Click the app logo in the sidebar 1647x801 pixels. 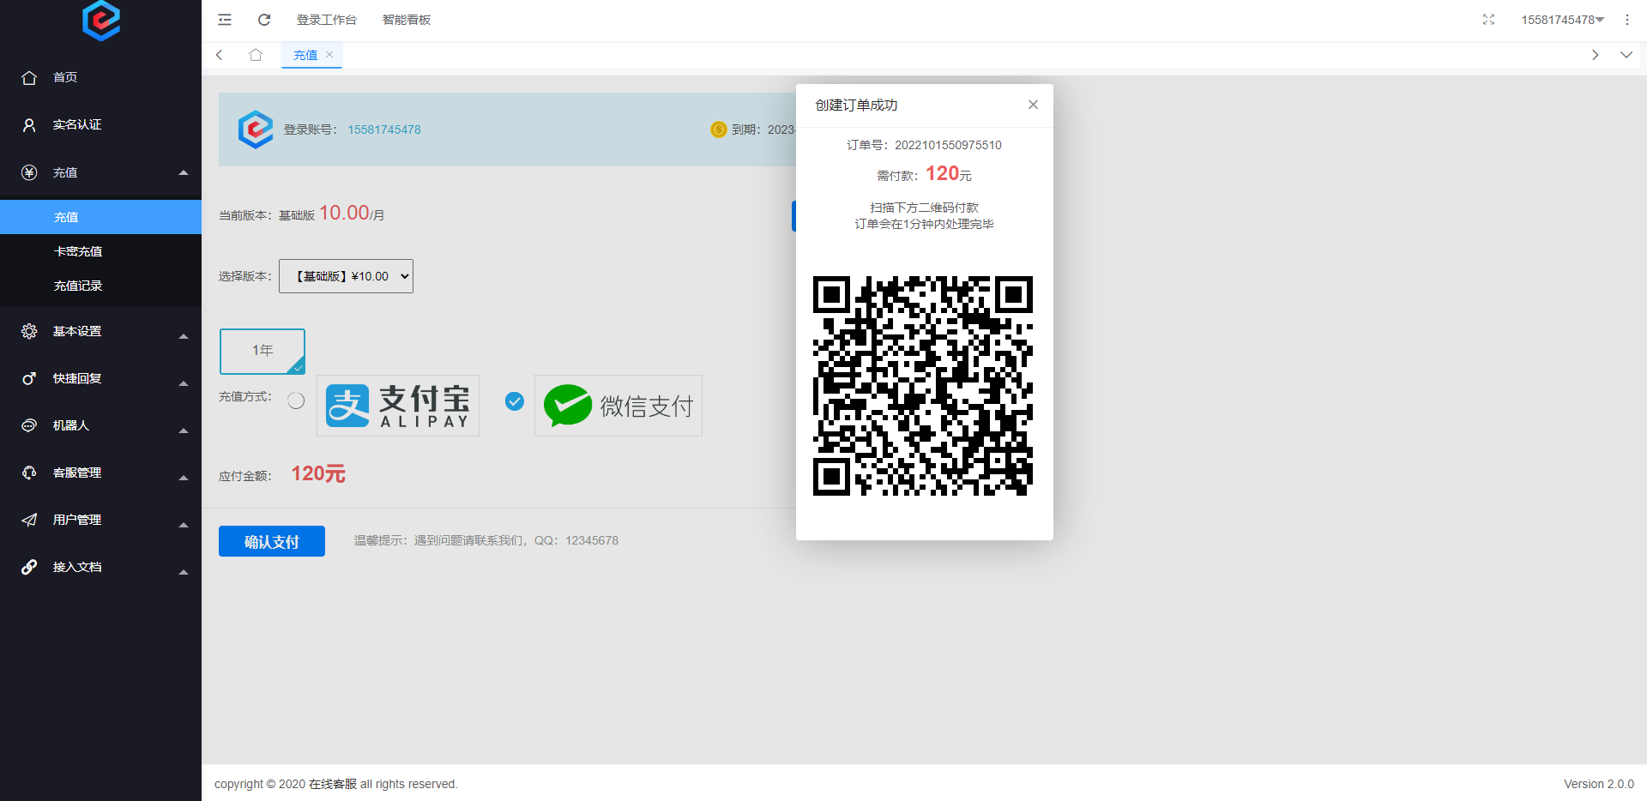coord(101,20)
